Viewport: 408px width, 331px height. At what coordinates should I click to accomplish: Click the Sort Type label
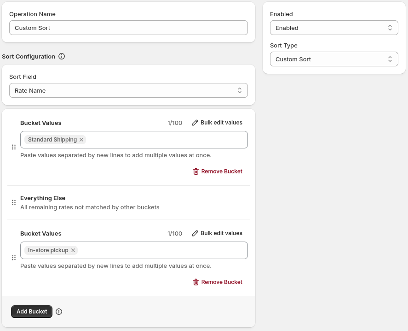click(x=284, y=45)
